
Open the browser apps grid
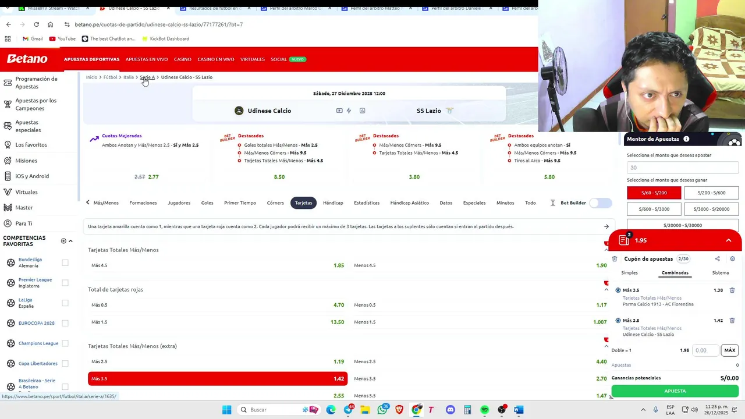tap(8, 39)
